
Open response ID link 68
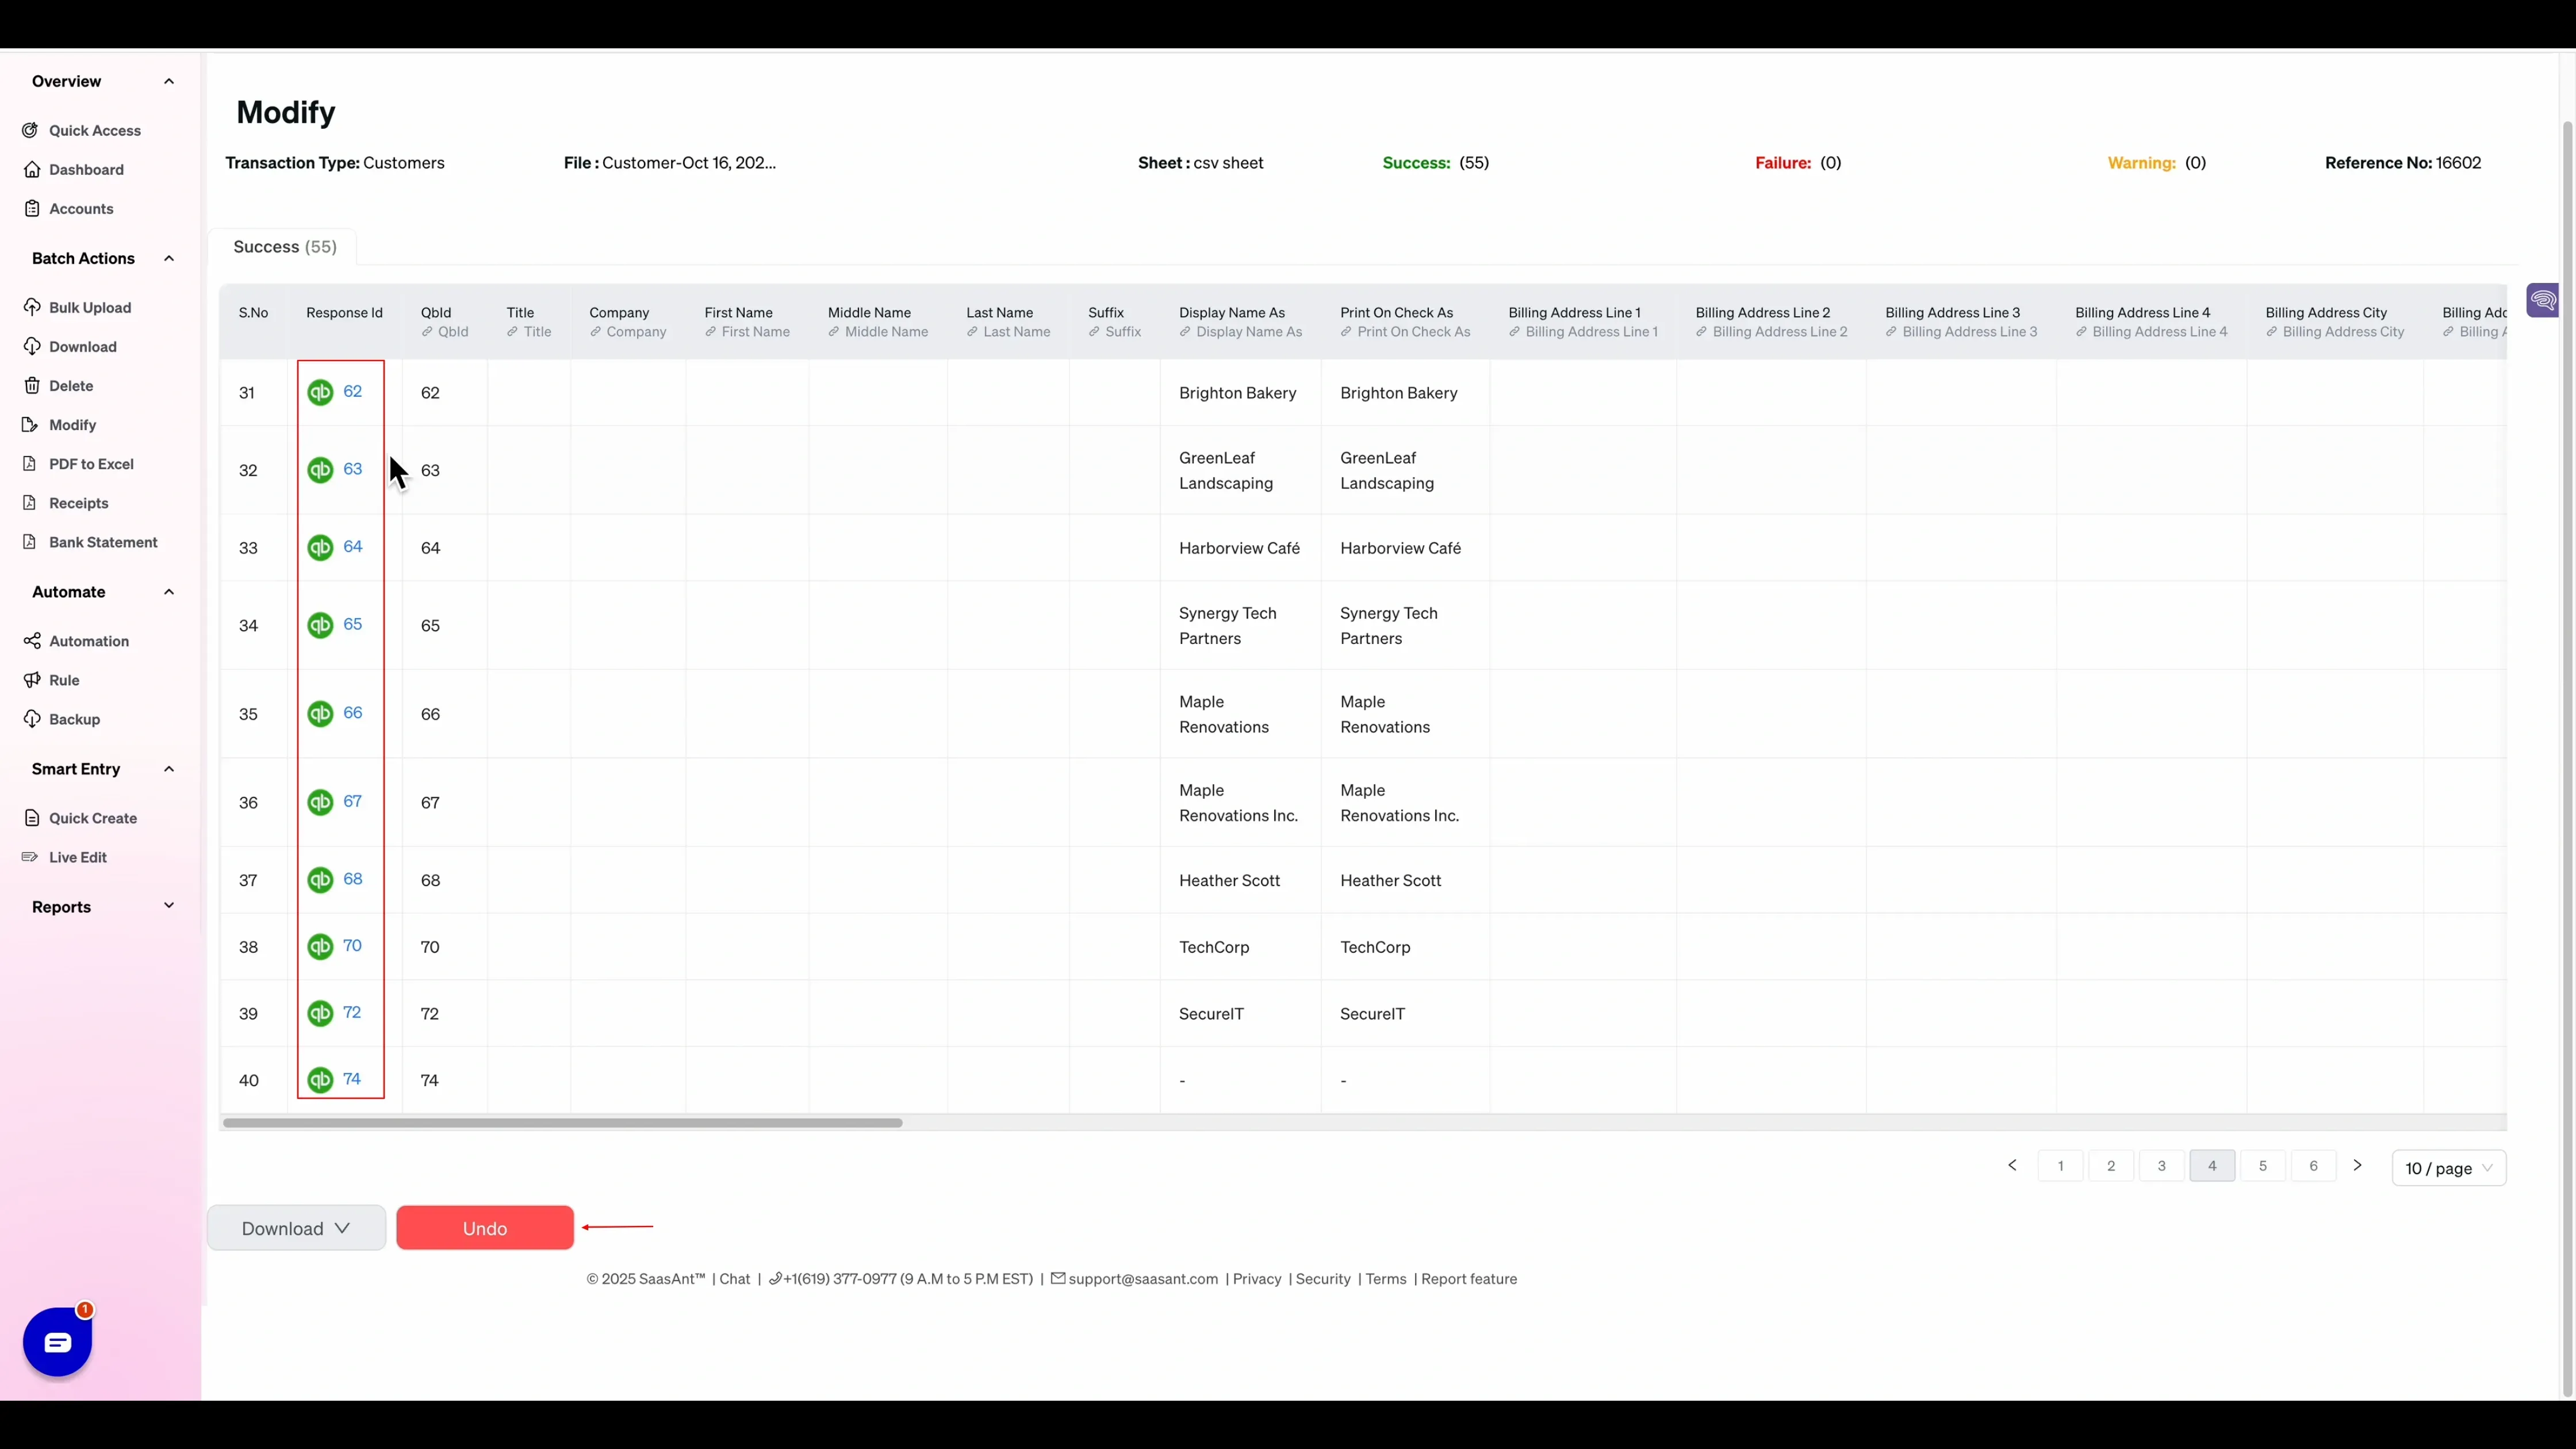[353, 879]
